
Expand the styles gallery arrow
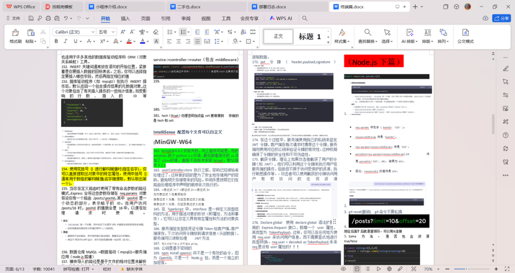pyautogui.click(x=328, y=43)
